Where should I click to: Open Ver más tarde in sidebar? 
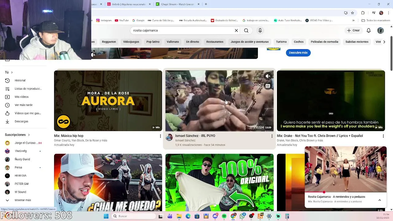23,105
